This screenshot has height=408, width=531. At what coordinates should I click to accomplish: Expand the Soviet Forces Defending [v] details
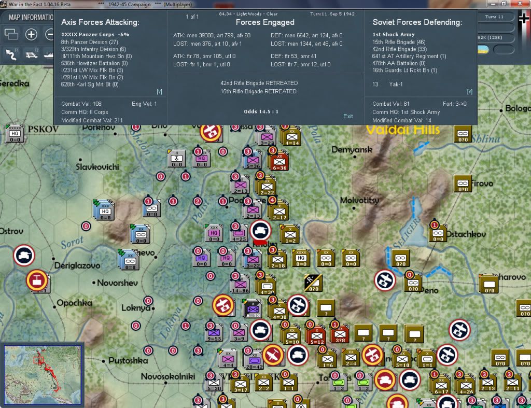470,91
